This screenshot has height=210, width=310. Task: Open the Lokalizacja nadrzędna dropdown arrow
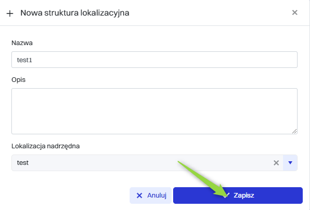pyautogui.click(x=290, y=163)
